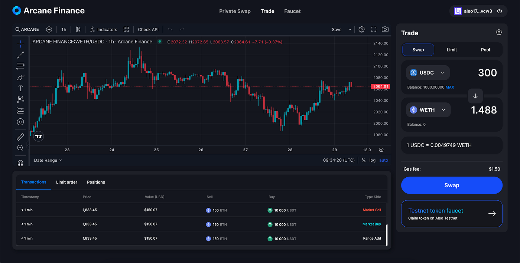Viewport: 520px width, 263px height.
Task: Open the Indicators menu
Action: pos(104,29)
